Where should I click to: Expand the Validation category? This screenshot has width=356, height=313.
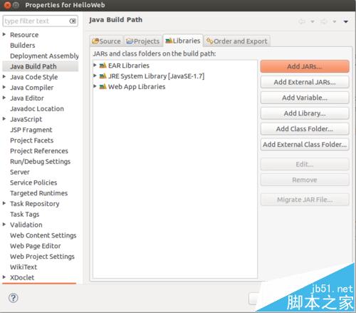tap(4, 224)
